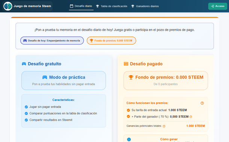Viewport: 229px width, 142px height.
Task: Click the Cómo funcionan los premios: heading
Action: tap(148, 103)
